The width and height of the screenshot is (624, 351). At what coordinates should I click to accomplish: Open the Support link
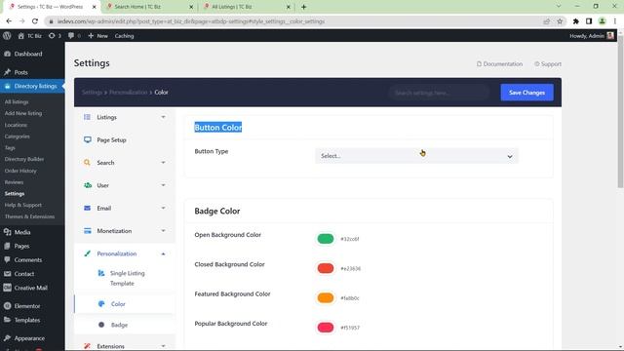coord(548,63)
